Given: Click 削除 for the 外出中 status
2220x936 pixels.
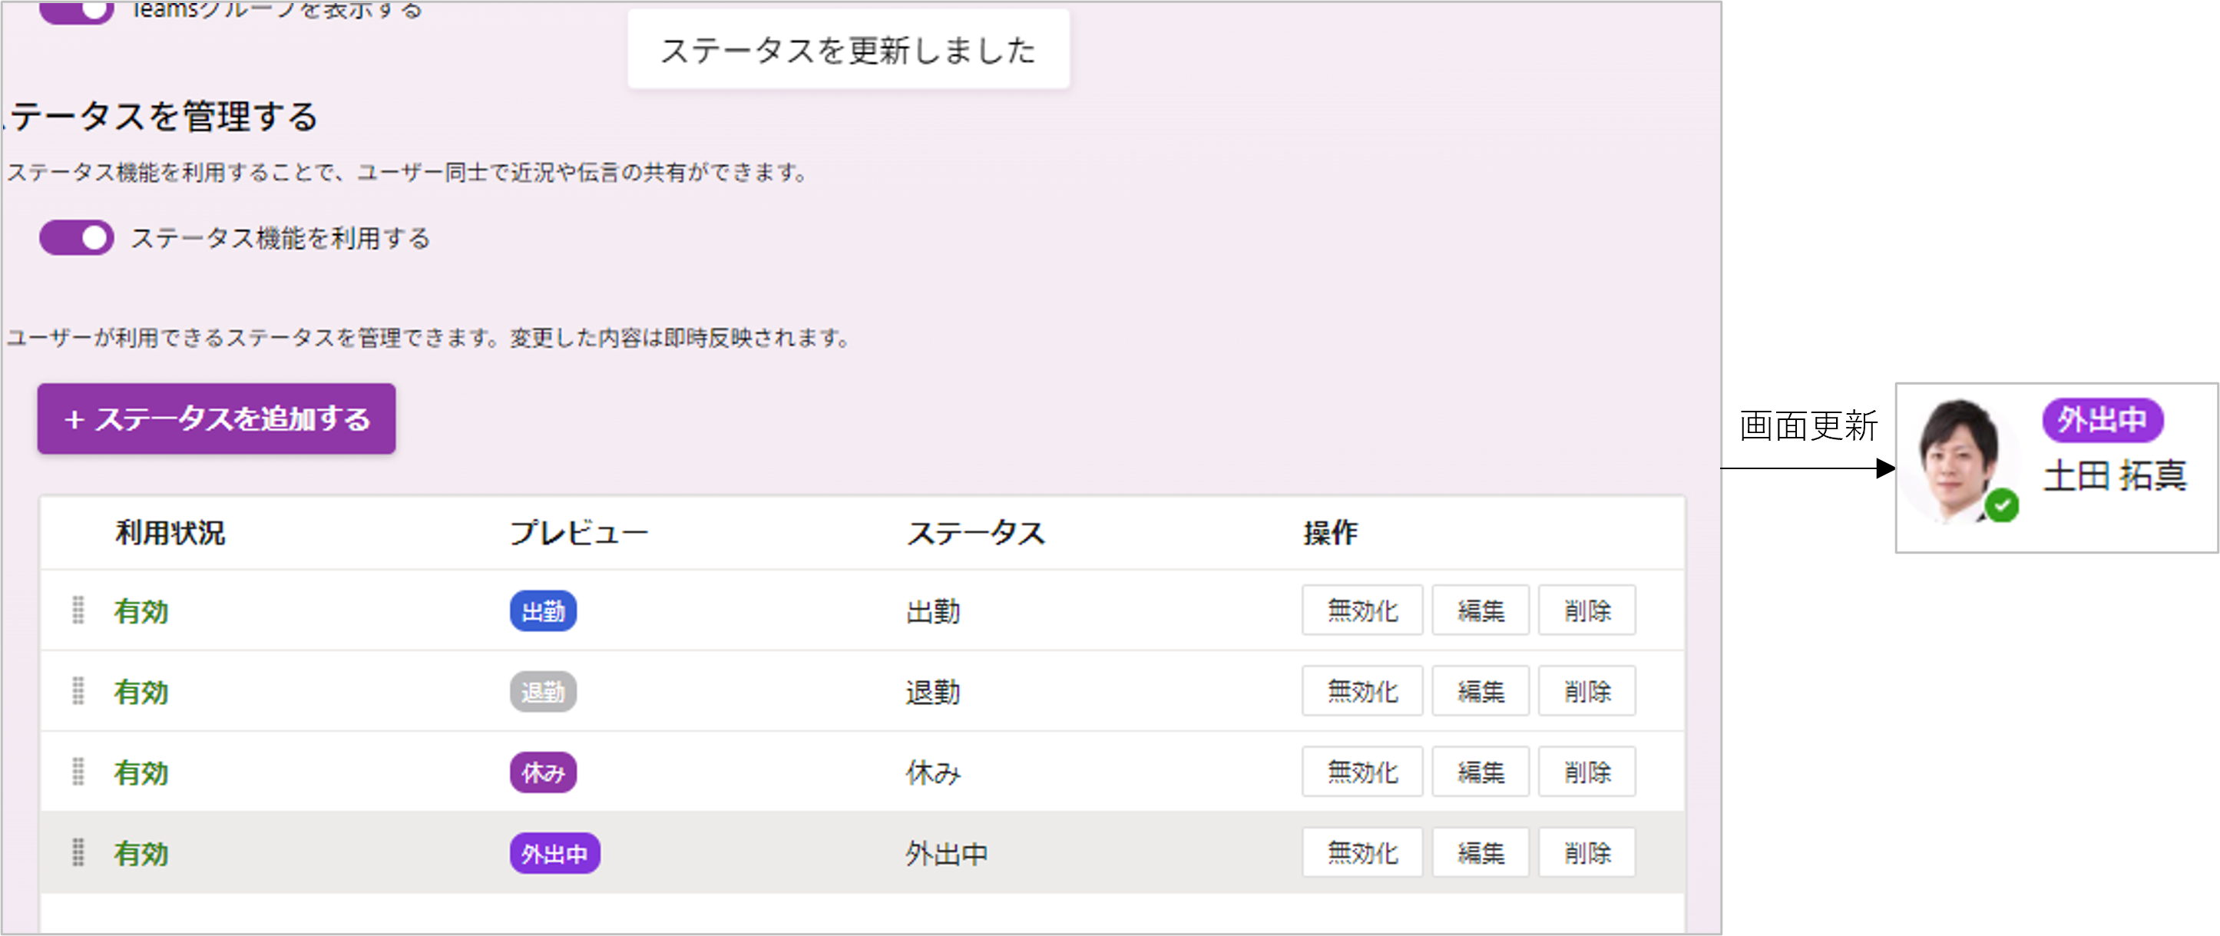Looking at the screenshot, I should [x=1586, y=852].
